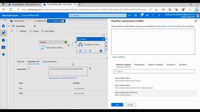
Task: Expand the left sidebar chevrons
Action: (x=5, y=20)
